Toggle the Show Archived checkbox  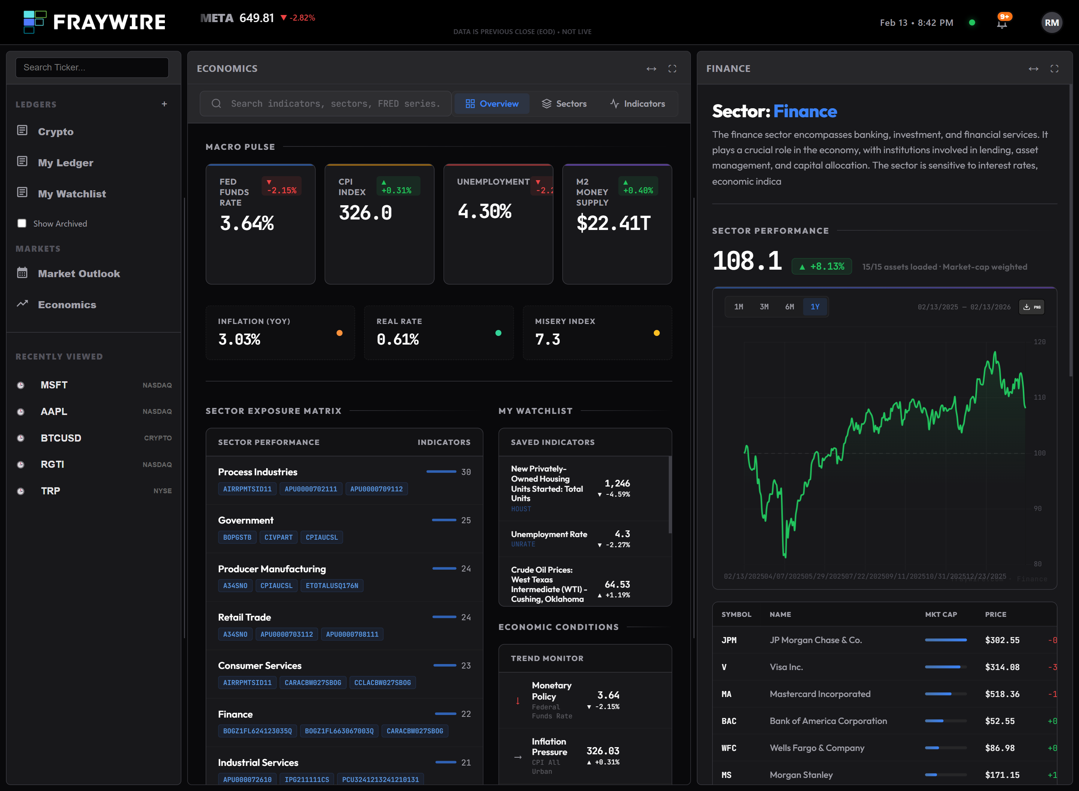pyautogui.click(x=22, y=224)
